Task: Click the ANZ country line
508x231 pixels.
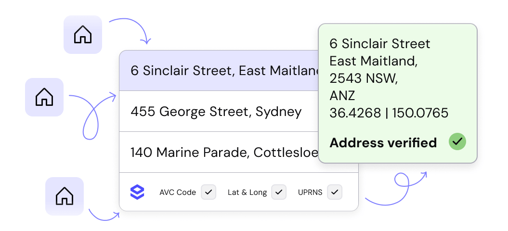Action: click(342, 96)
